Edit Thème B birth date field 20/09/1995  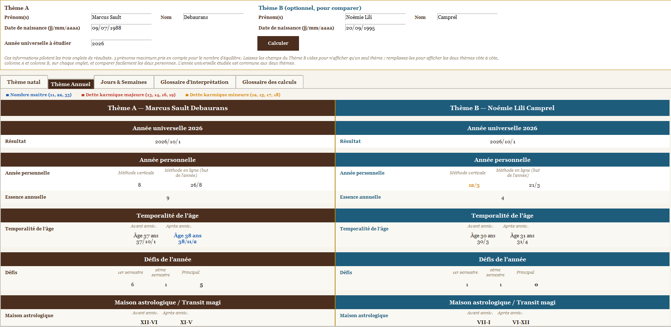point(375,28)
